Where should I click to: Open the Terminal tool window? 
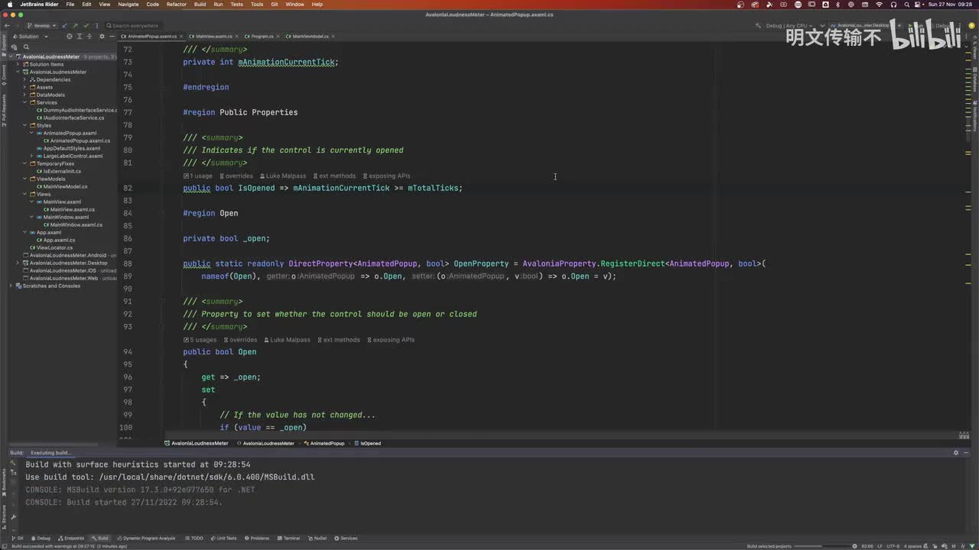pos(288,538)
